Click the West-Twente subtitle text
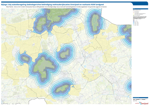Screen dimensions: 149x105 tap(56, 7)
